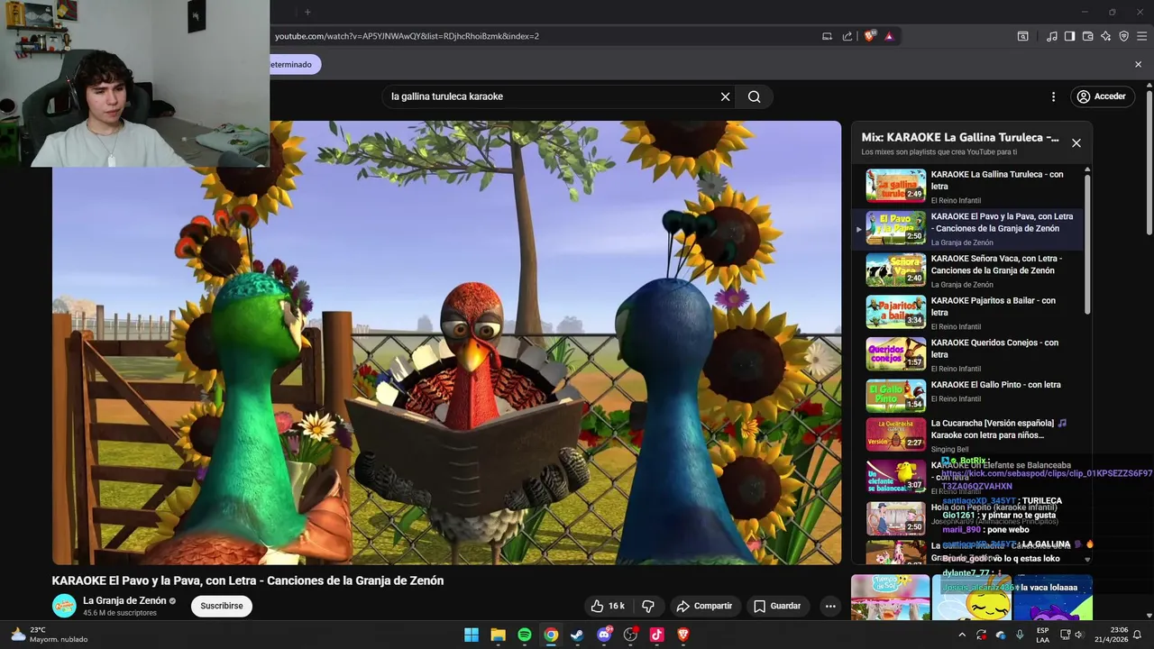Open the notifications bell in taskbar
The image size is (1154, 649).
1138,635
